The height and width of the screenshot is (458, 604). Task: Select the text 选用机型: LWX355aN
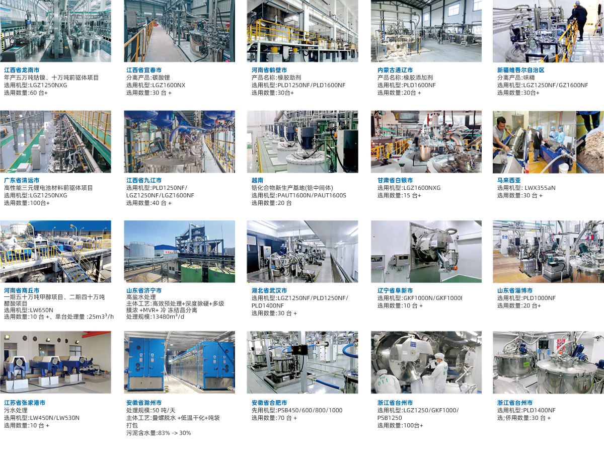point(526,188)
